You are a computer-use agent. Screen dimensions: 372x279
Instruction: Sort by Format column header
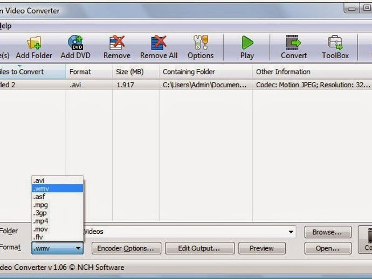pos(89,72)
